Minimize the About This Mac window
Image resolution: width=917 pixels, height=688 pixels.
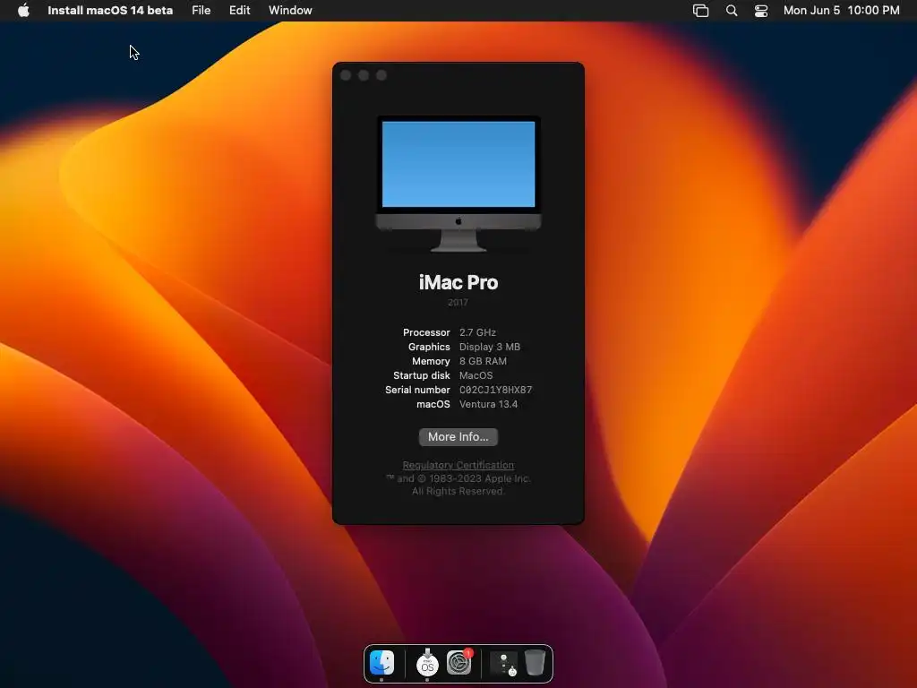[364, 75]
